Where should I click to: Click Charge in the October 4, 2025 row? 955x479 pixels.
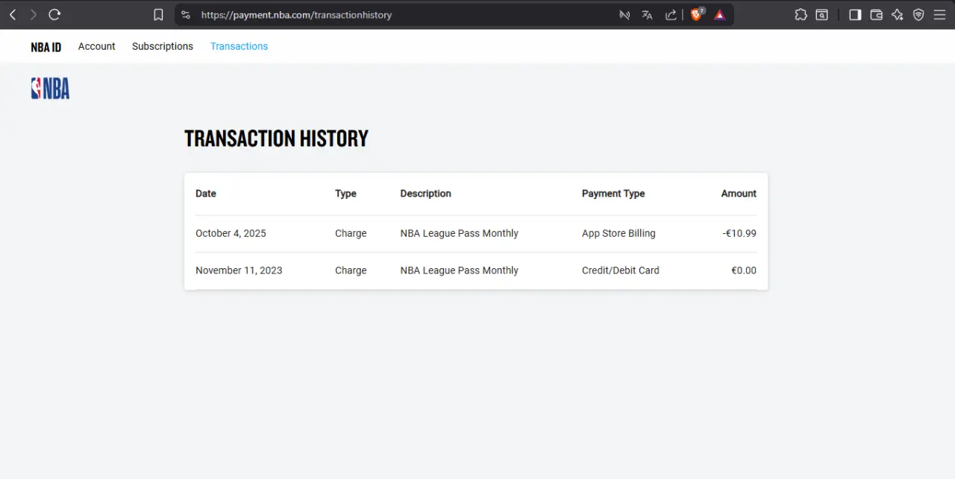[x=351, y=233]
